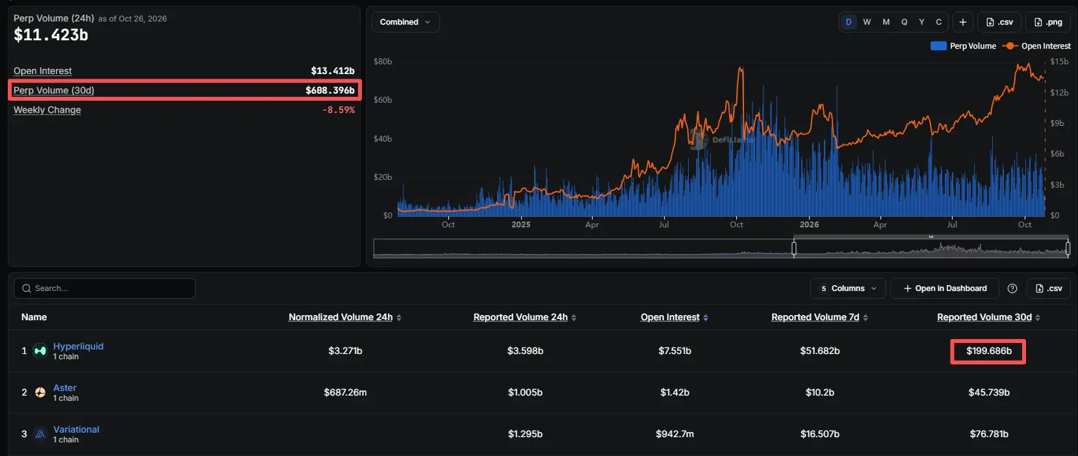Sort by Open Interest column
This screenshot has width=1078, height=456.
pyautogui.click(x=674, y=317)
